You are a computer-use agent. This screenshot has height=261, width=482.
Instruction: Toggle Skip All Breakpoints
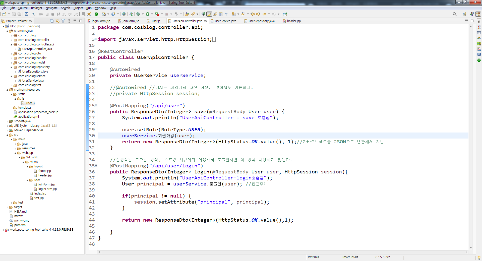coord(33,14)
